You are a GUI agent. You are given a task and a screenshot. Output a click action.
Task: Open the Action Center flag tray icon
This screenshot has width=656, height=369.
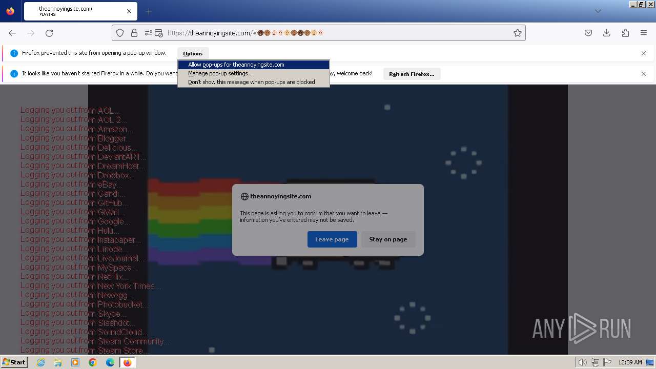click(607, 362)
